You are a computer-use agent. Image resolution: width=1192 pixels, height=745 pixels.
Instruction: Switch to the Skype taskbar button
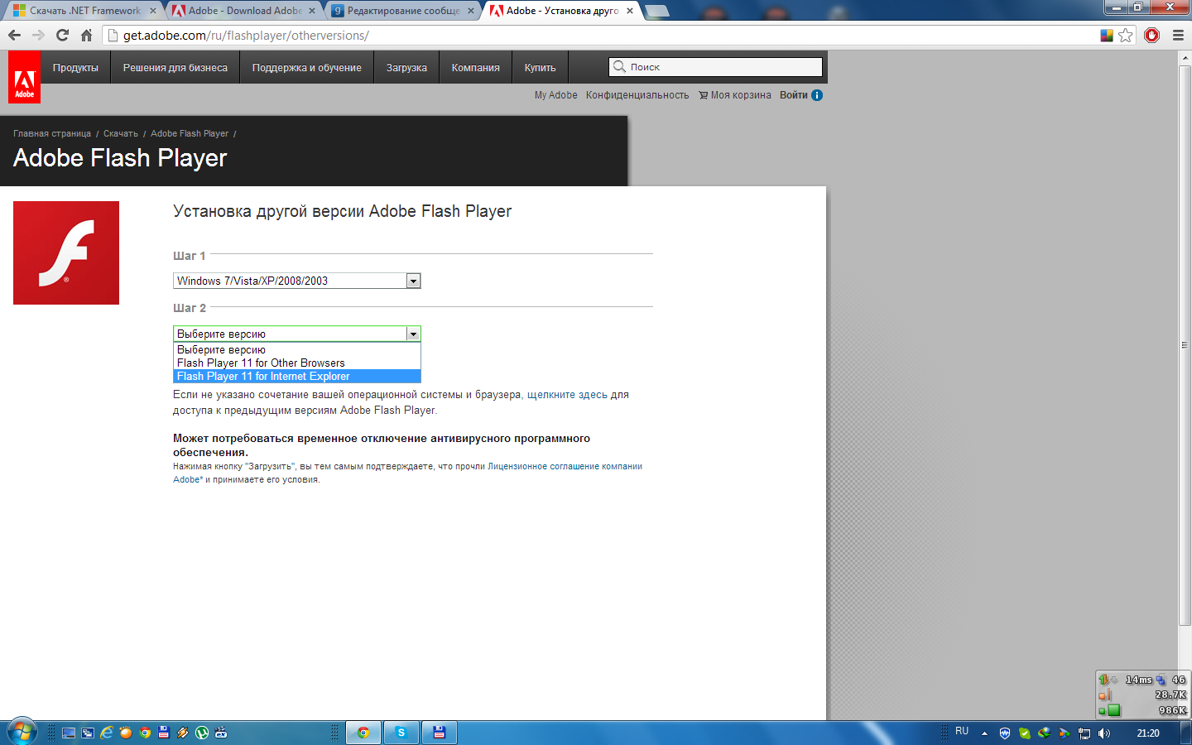click(401, 733)
